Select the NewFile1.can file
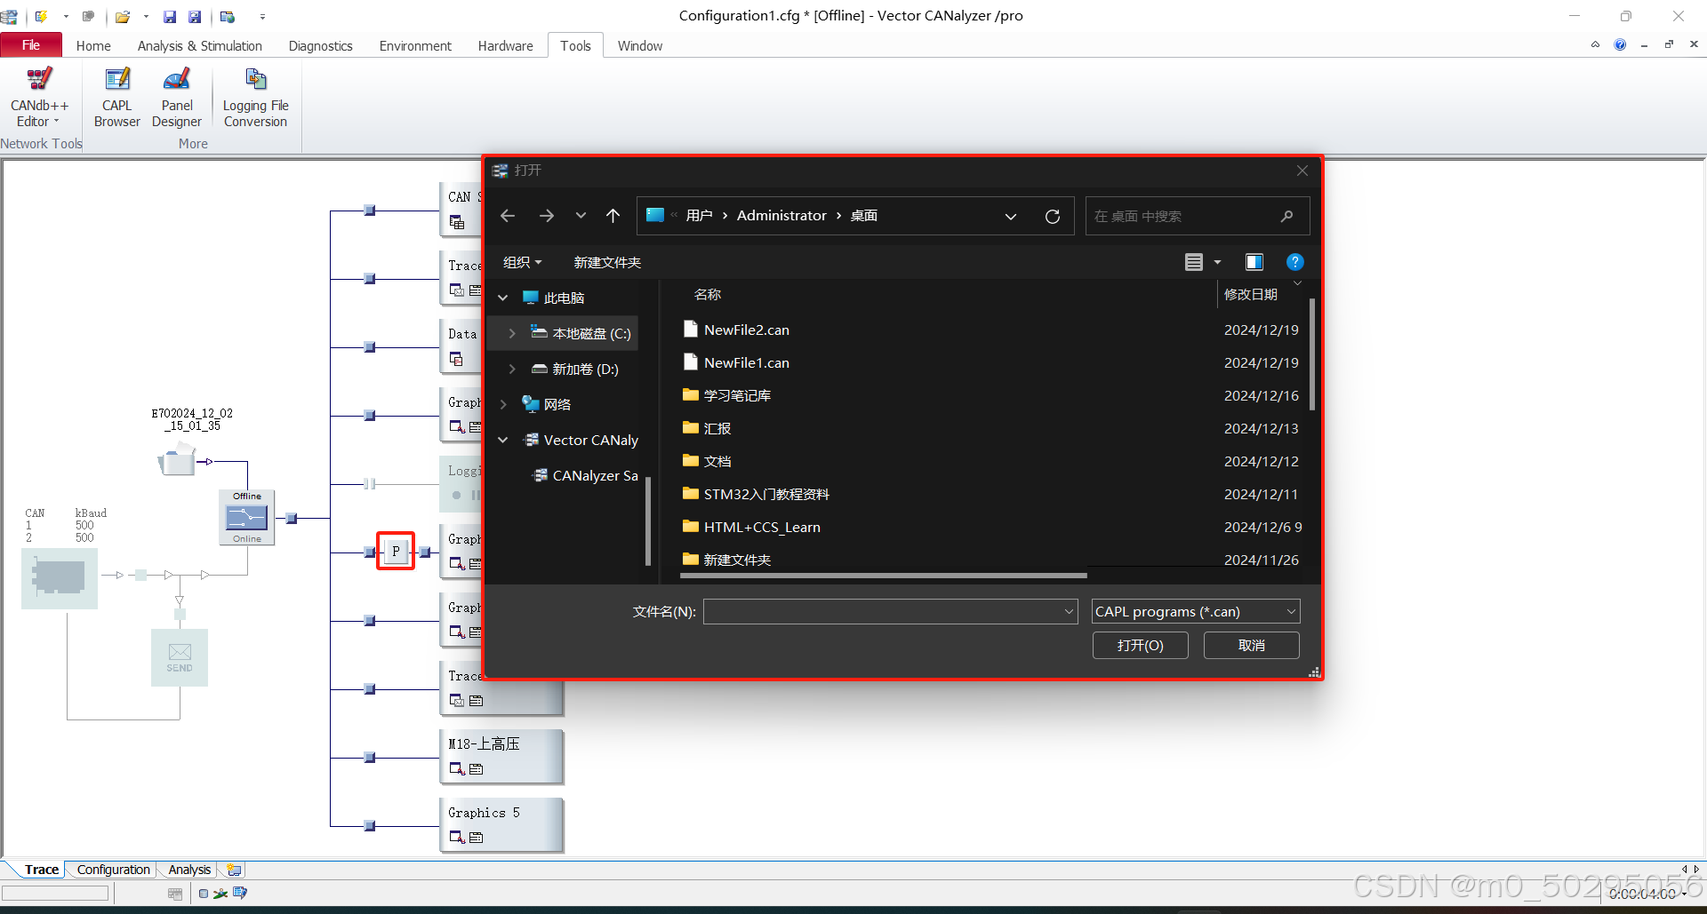 [x=746, y=362]
